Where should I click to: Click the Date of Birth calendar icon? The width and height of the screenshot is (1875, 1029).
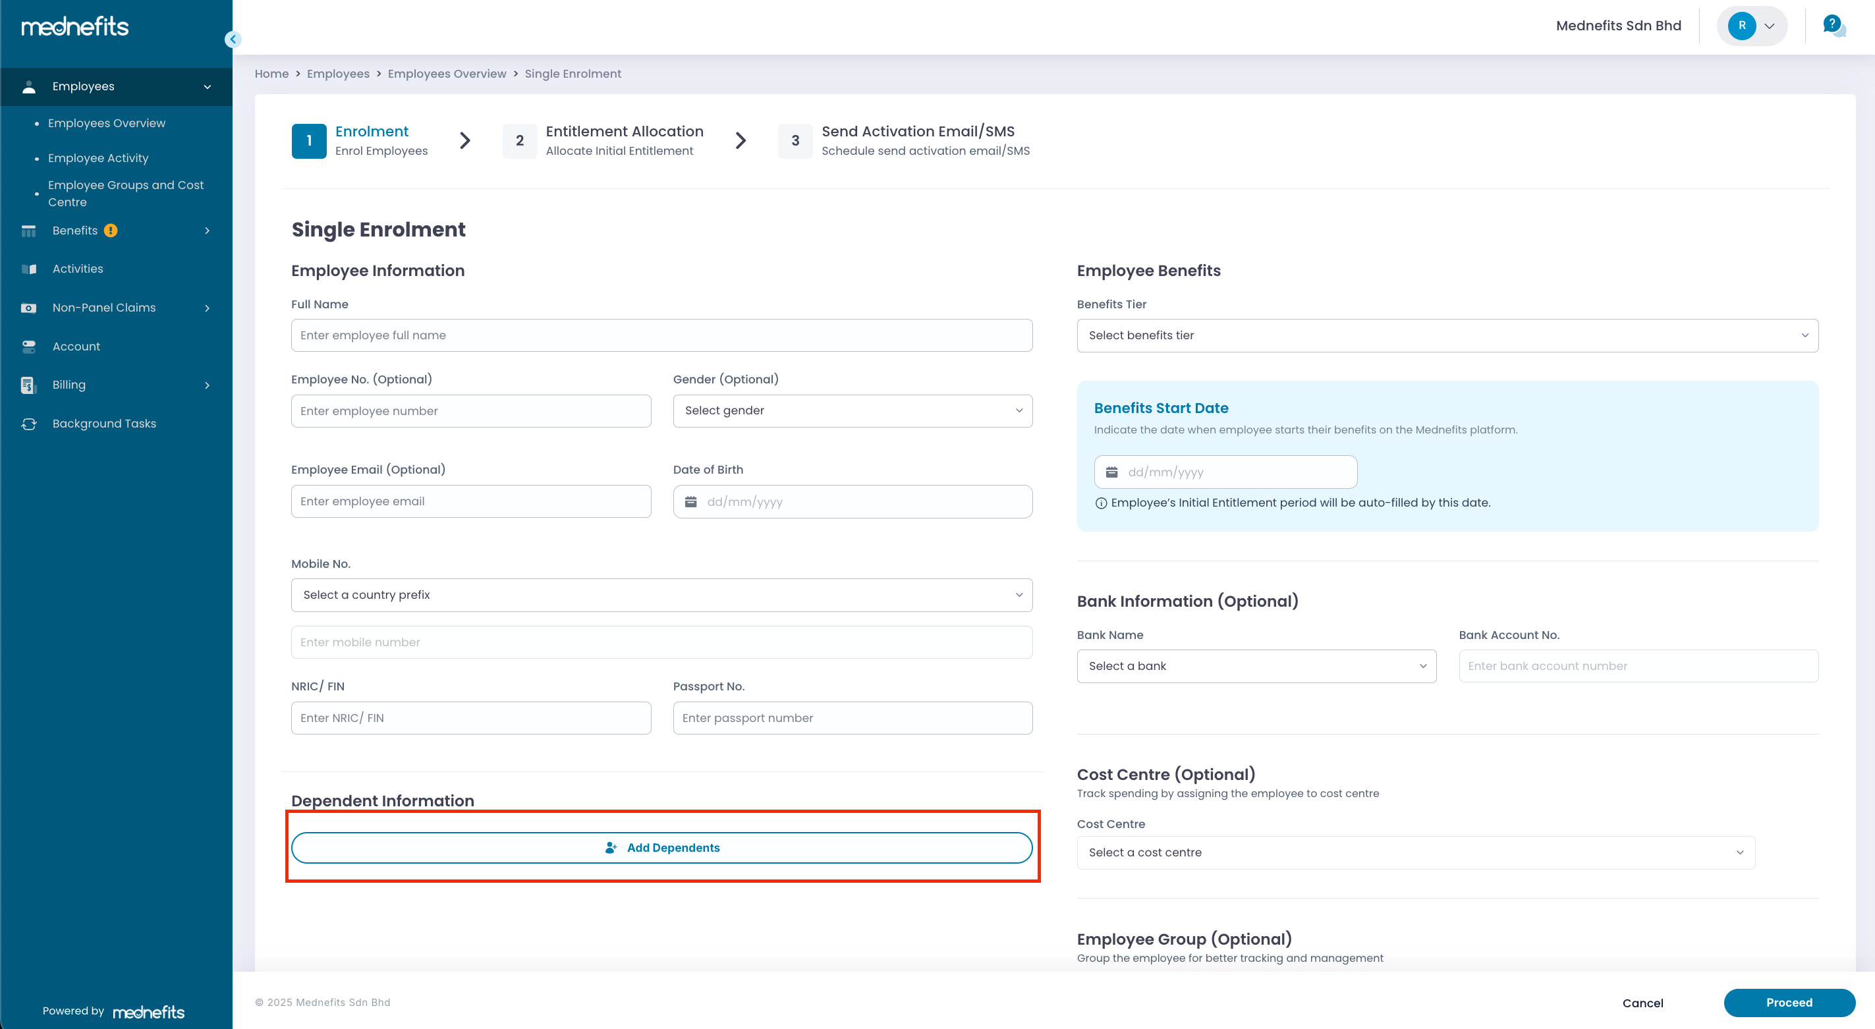click(x=690, y=502)
